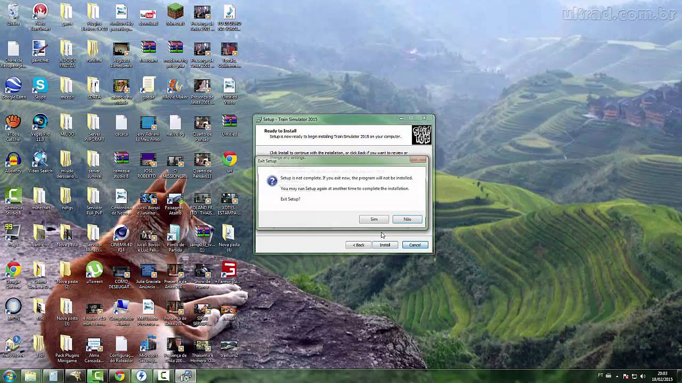Select the iMON desktop shortcut
The width and height of the screenshot is (682, 383).
(13, 310)
